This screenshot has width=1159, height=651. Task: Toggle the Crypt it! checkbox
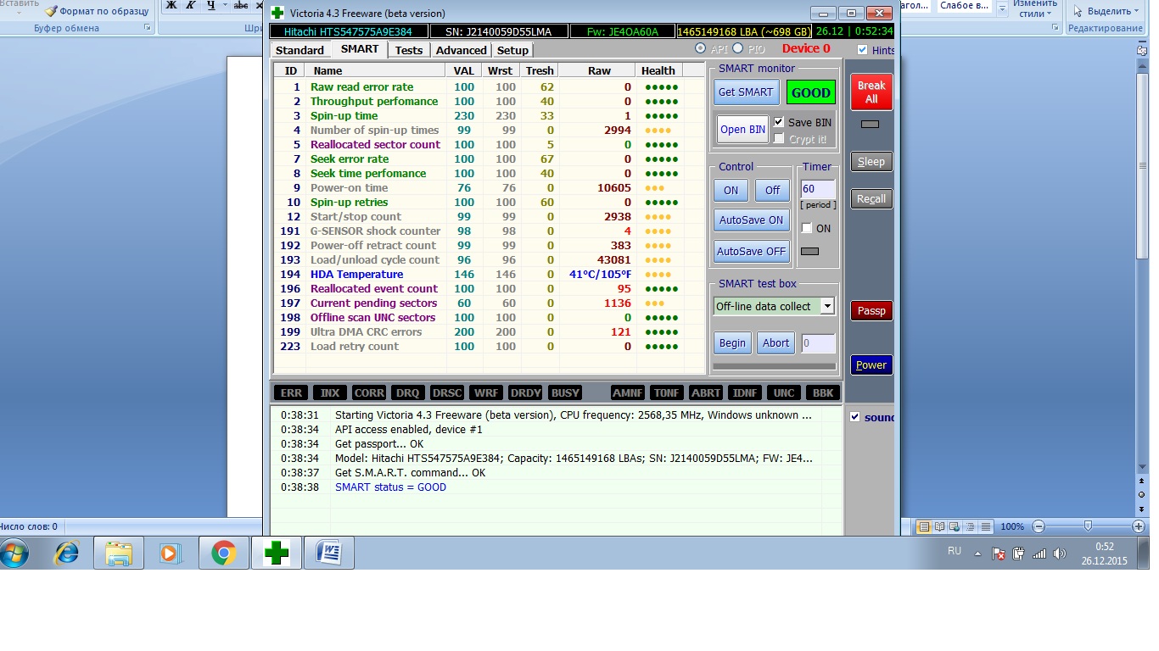(x=779, y=139)
